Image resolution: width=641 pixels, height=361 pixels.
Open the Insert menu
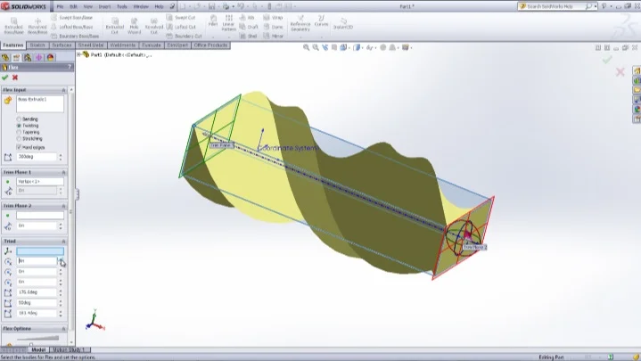click(103, 6)
